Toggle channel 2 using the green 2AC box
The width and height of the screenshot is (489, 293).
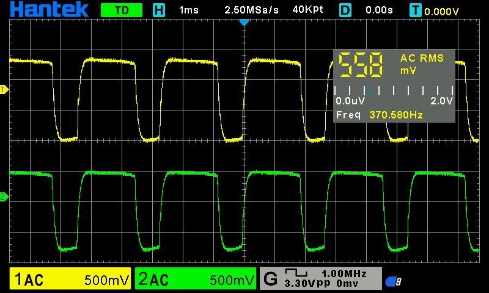[196, 280]
